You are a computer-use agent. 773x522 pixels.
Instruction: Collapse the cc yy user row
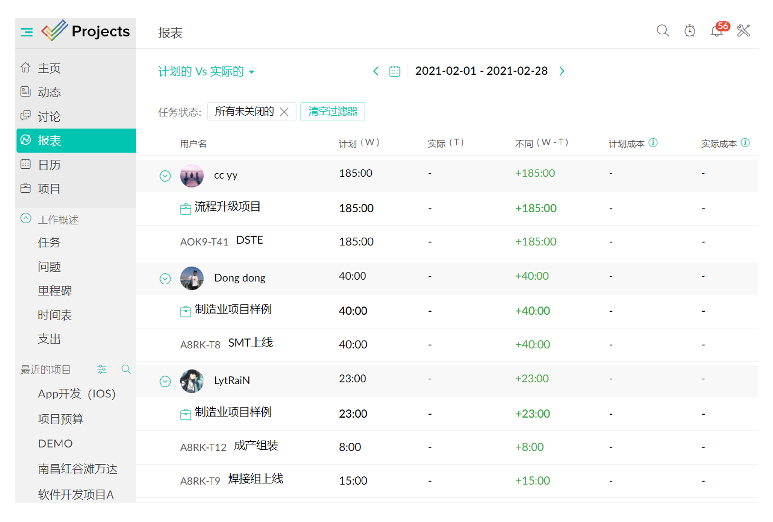click(165, 176)
